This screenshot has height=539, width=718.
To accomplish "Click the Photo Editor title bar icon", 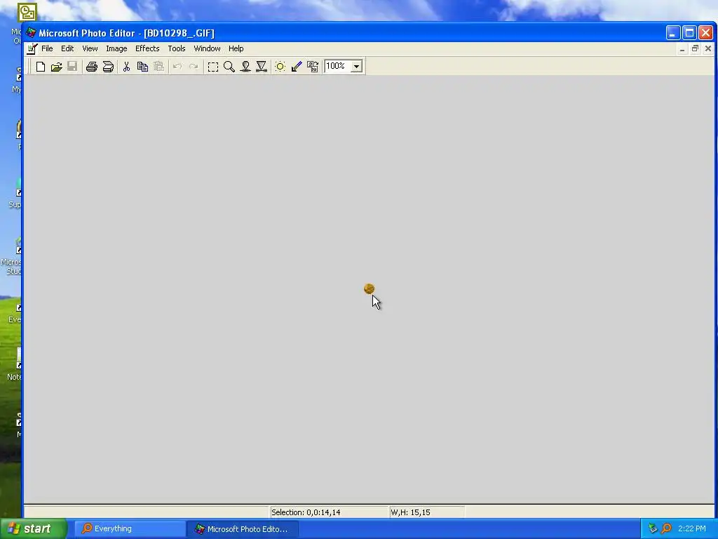I will (x=31, y=32).
